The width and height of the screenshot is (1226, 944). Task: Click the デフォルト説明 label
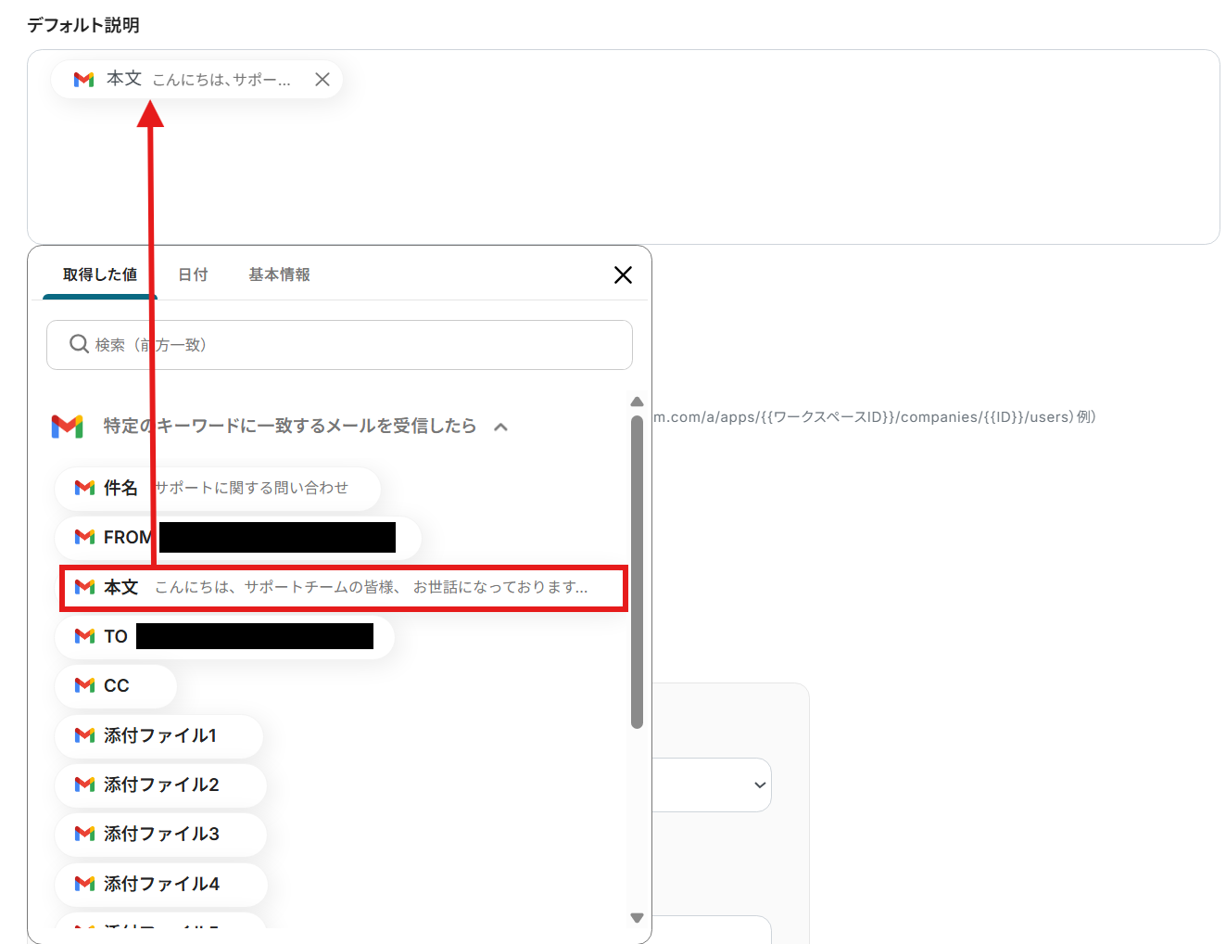click(83, 25)
